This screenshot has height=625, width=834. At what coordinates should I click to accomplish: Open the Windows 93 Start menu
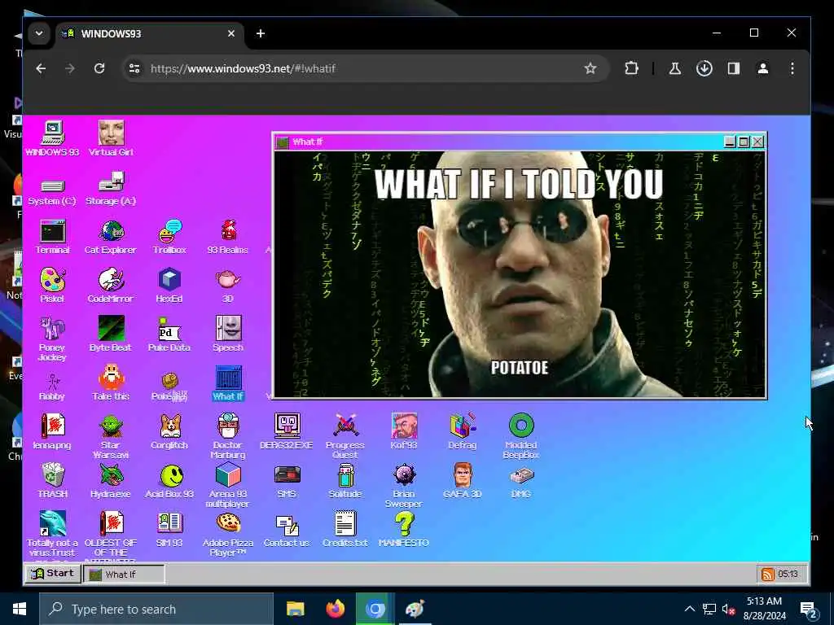pyautogui.click(x=52, y=574)
